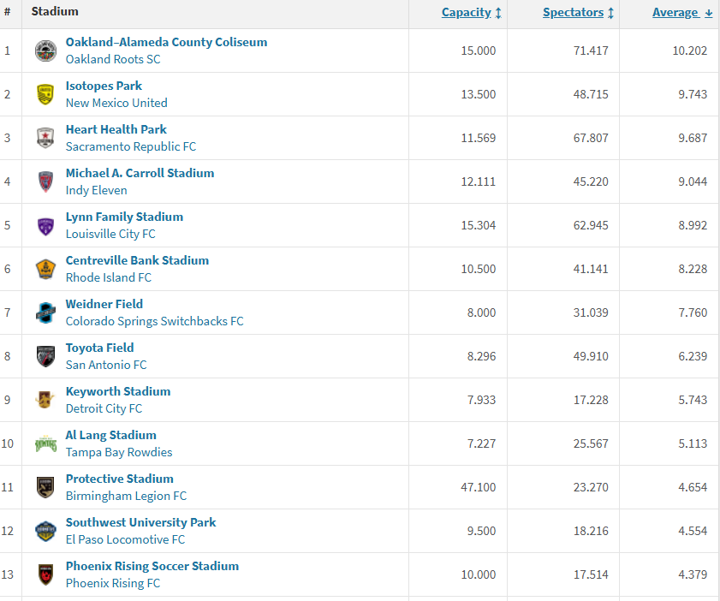Open Centreville Bank Stadium link

137,260
